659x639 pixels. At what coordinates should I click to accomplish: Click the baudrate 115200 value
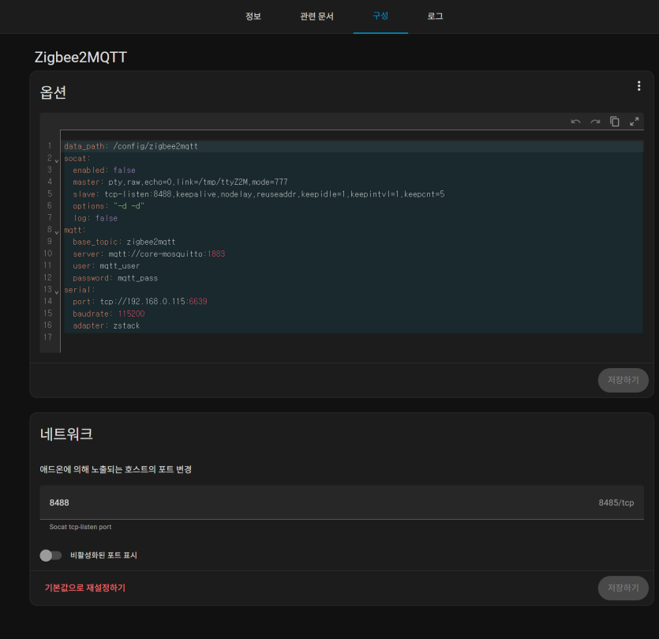[x=131, y=314]
